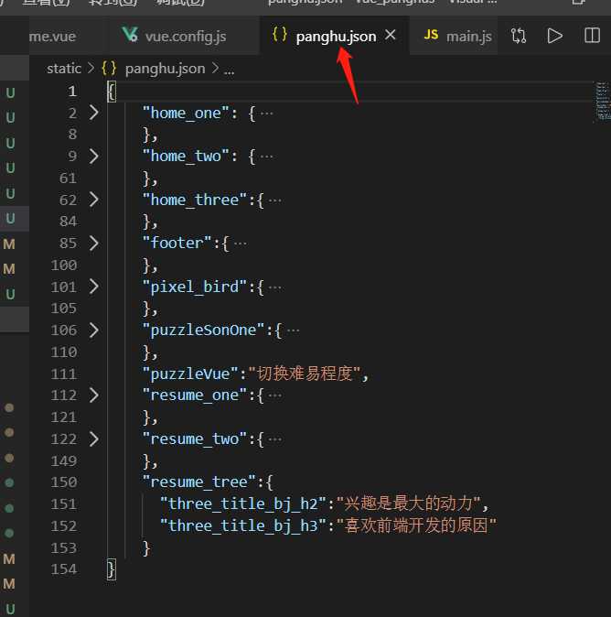Click the opening brace on line 1

(112, 92)
